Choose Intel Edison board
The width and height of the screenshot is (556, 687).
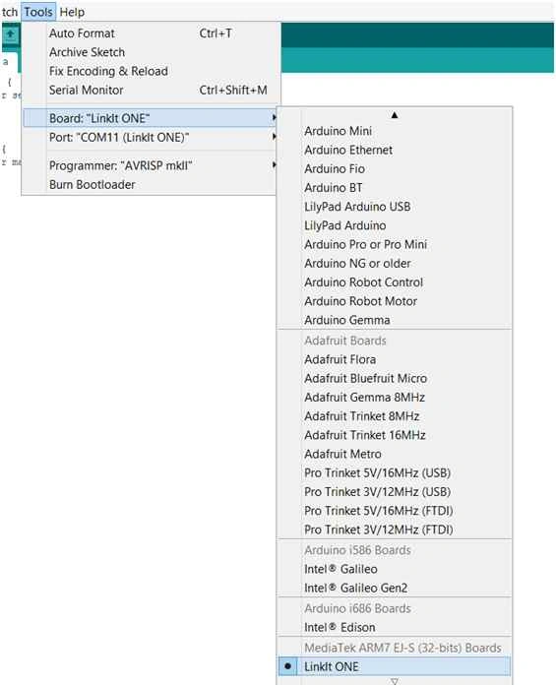coord(395,627)
